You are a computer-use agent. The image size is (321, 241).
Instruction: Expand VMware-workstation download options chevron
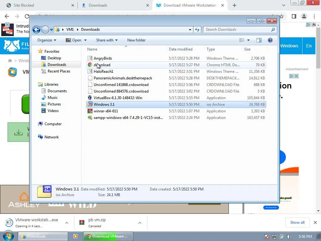click(67, 223)
